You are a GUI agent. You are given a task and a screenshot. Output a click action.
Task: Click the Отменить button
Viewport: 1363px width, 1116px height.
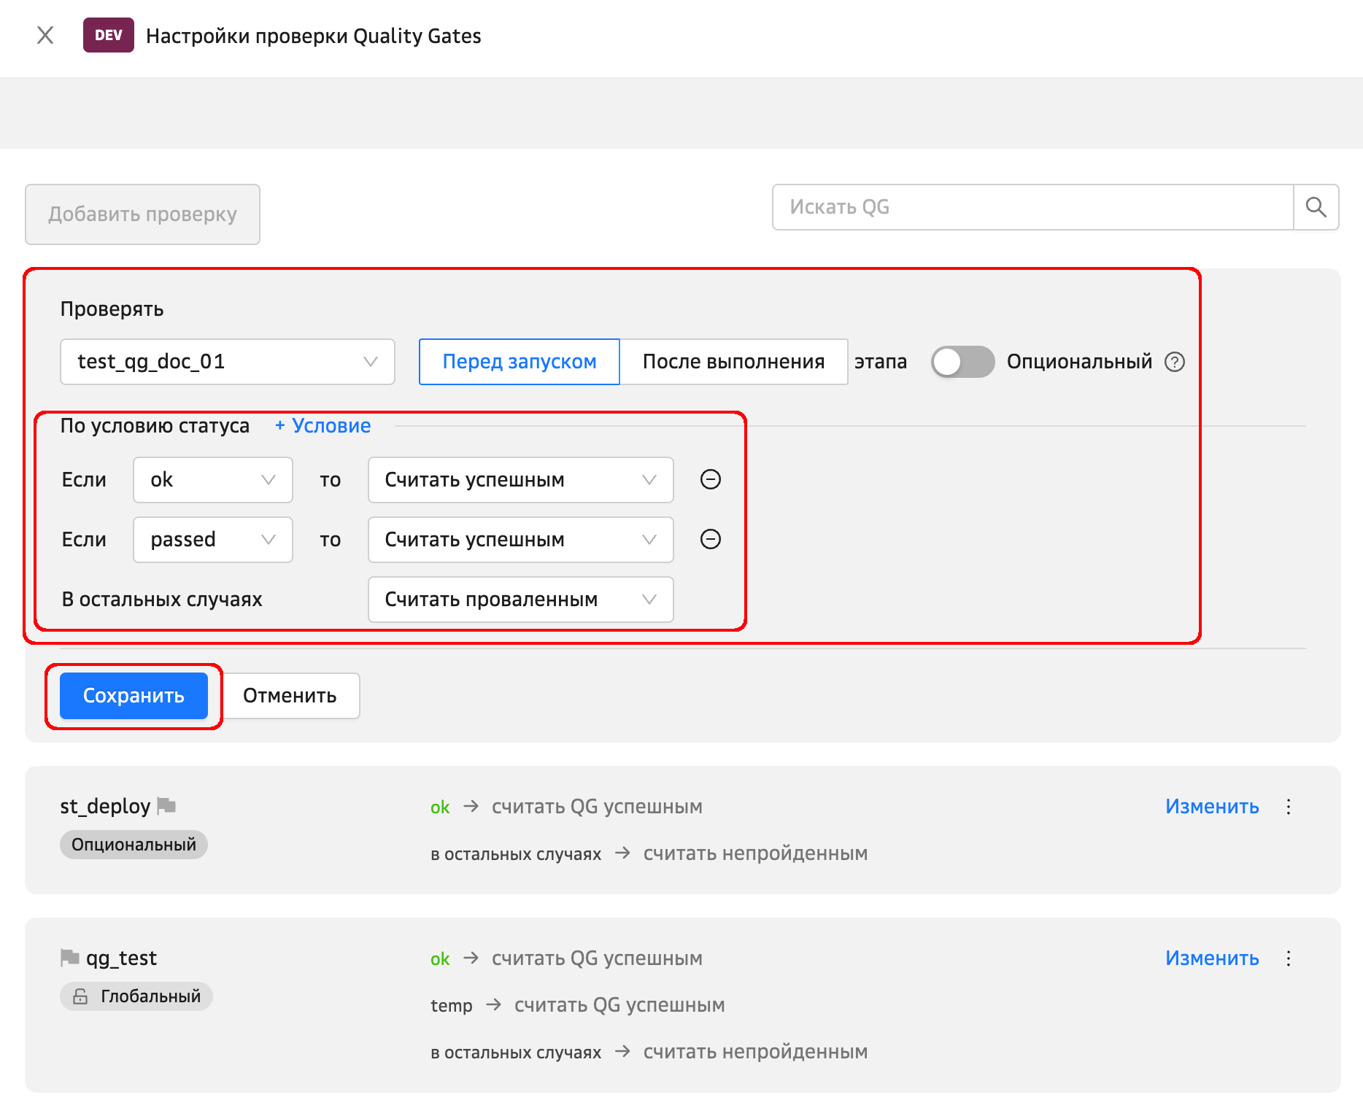click(x=290, y=696)
